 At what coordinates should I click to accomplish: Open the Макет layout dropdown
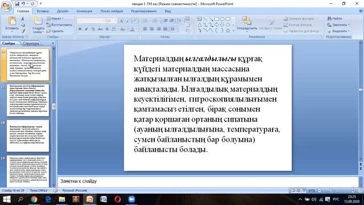55,18
